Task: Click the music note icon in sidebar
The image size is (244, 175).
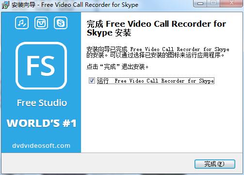Action: (x=22, y=23)
